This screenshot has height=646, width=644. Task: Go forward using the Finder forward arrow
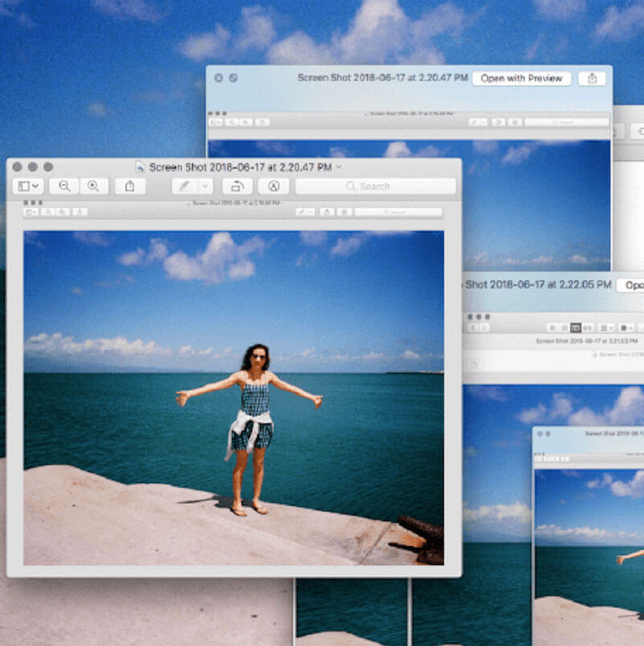coord(484,327)
